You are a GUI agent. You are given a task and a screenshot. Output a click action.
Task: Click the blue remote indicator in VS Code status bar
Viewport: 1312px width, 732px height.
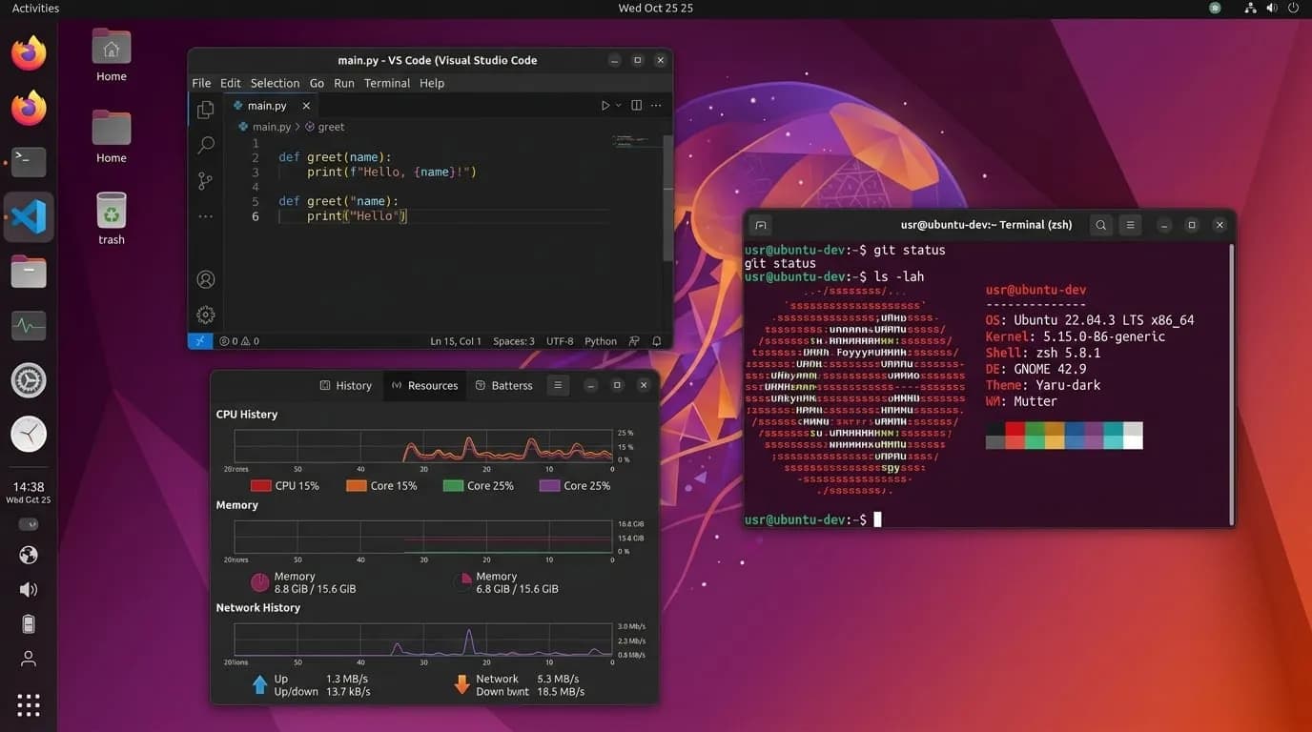pyautogui.click(x=200, y=340)
